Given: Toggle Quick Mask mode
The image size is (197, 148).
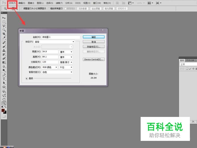Looking at the screenshot, I should point(4,116).
